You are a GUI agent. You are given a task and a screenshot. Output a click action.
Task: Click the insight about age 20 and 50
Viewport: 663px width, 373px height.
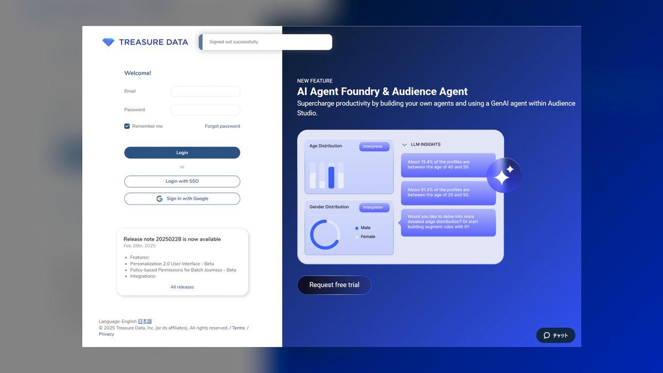pyautogui.click(x=448, y=193)
